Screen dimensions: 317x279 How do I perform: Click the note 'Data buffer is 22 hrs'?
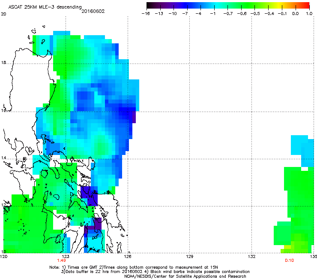pyautogui.click(x=88, y=272)
